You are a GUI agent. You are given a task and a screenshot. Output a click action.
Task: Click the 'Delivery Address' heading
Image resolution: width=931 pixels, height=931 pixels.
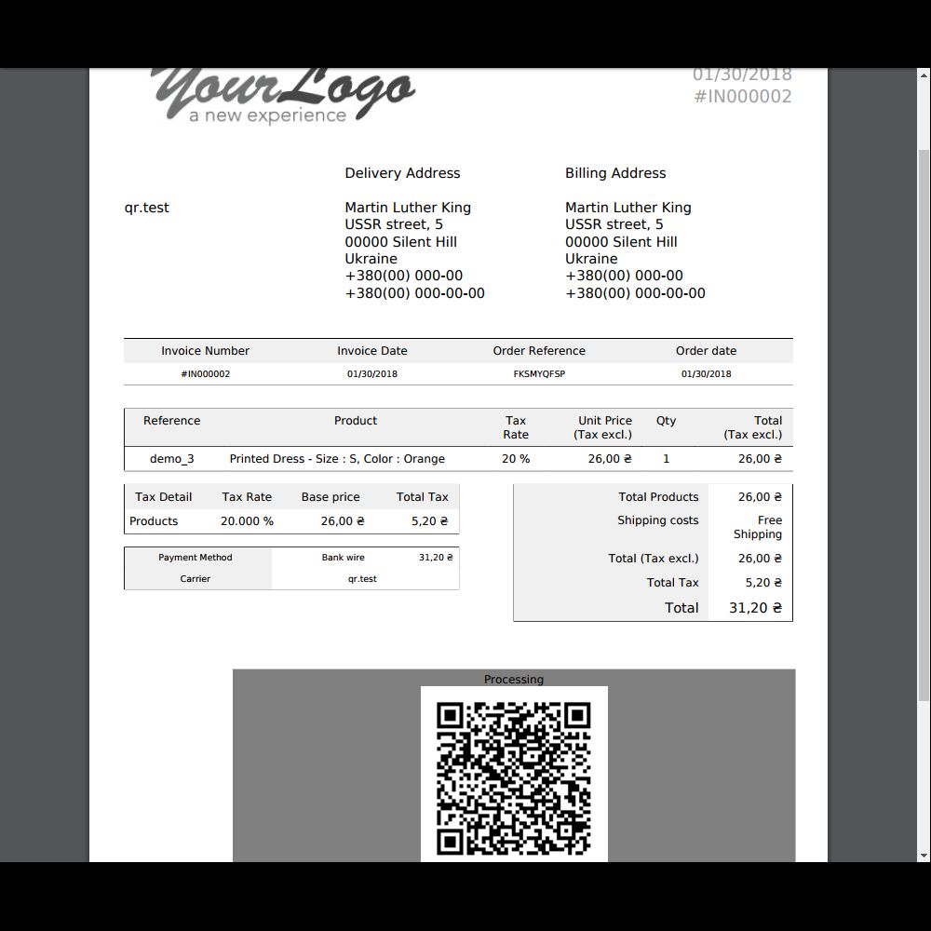[402, 173]
